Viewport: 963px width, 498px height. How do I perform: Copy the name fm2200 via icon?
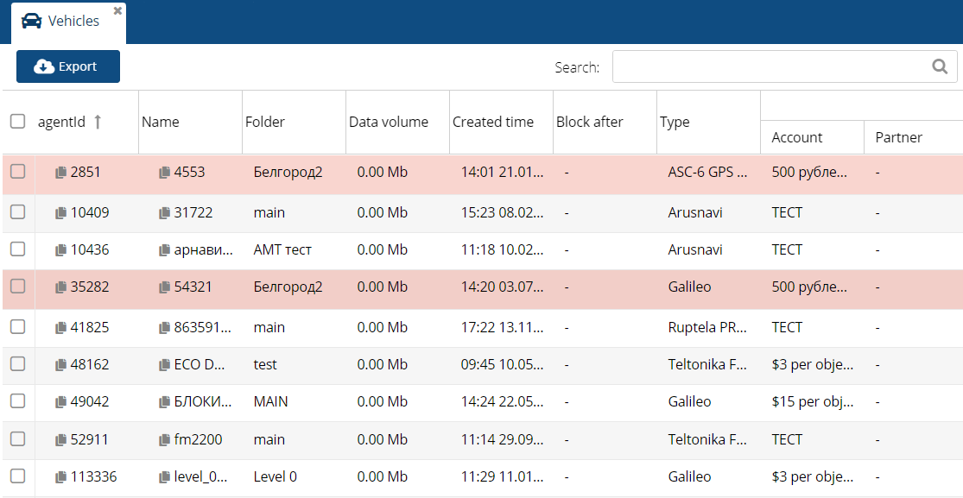164,440
